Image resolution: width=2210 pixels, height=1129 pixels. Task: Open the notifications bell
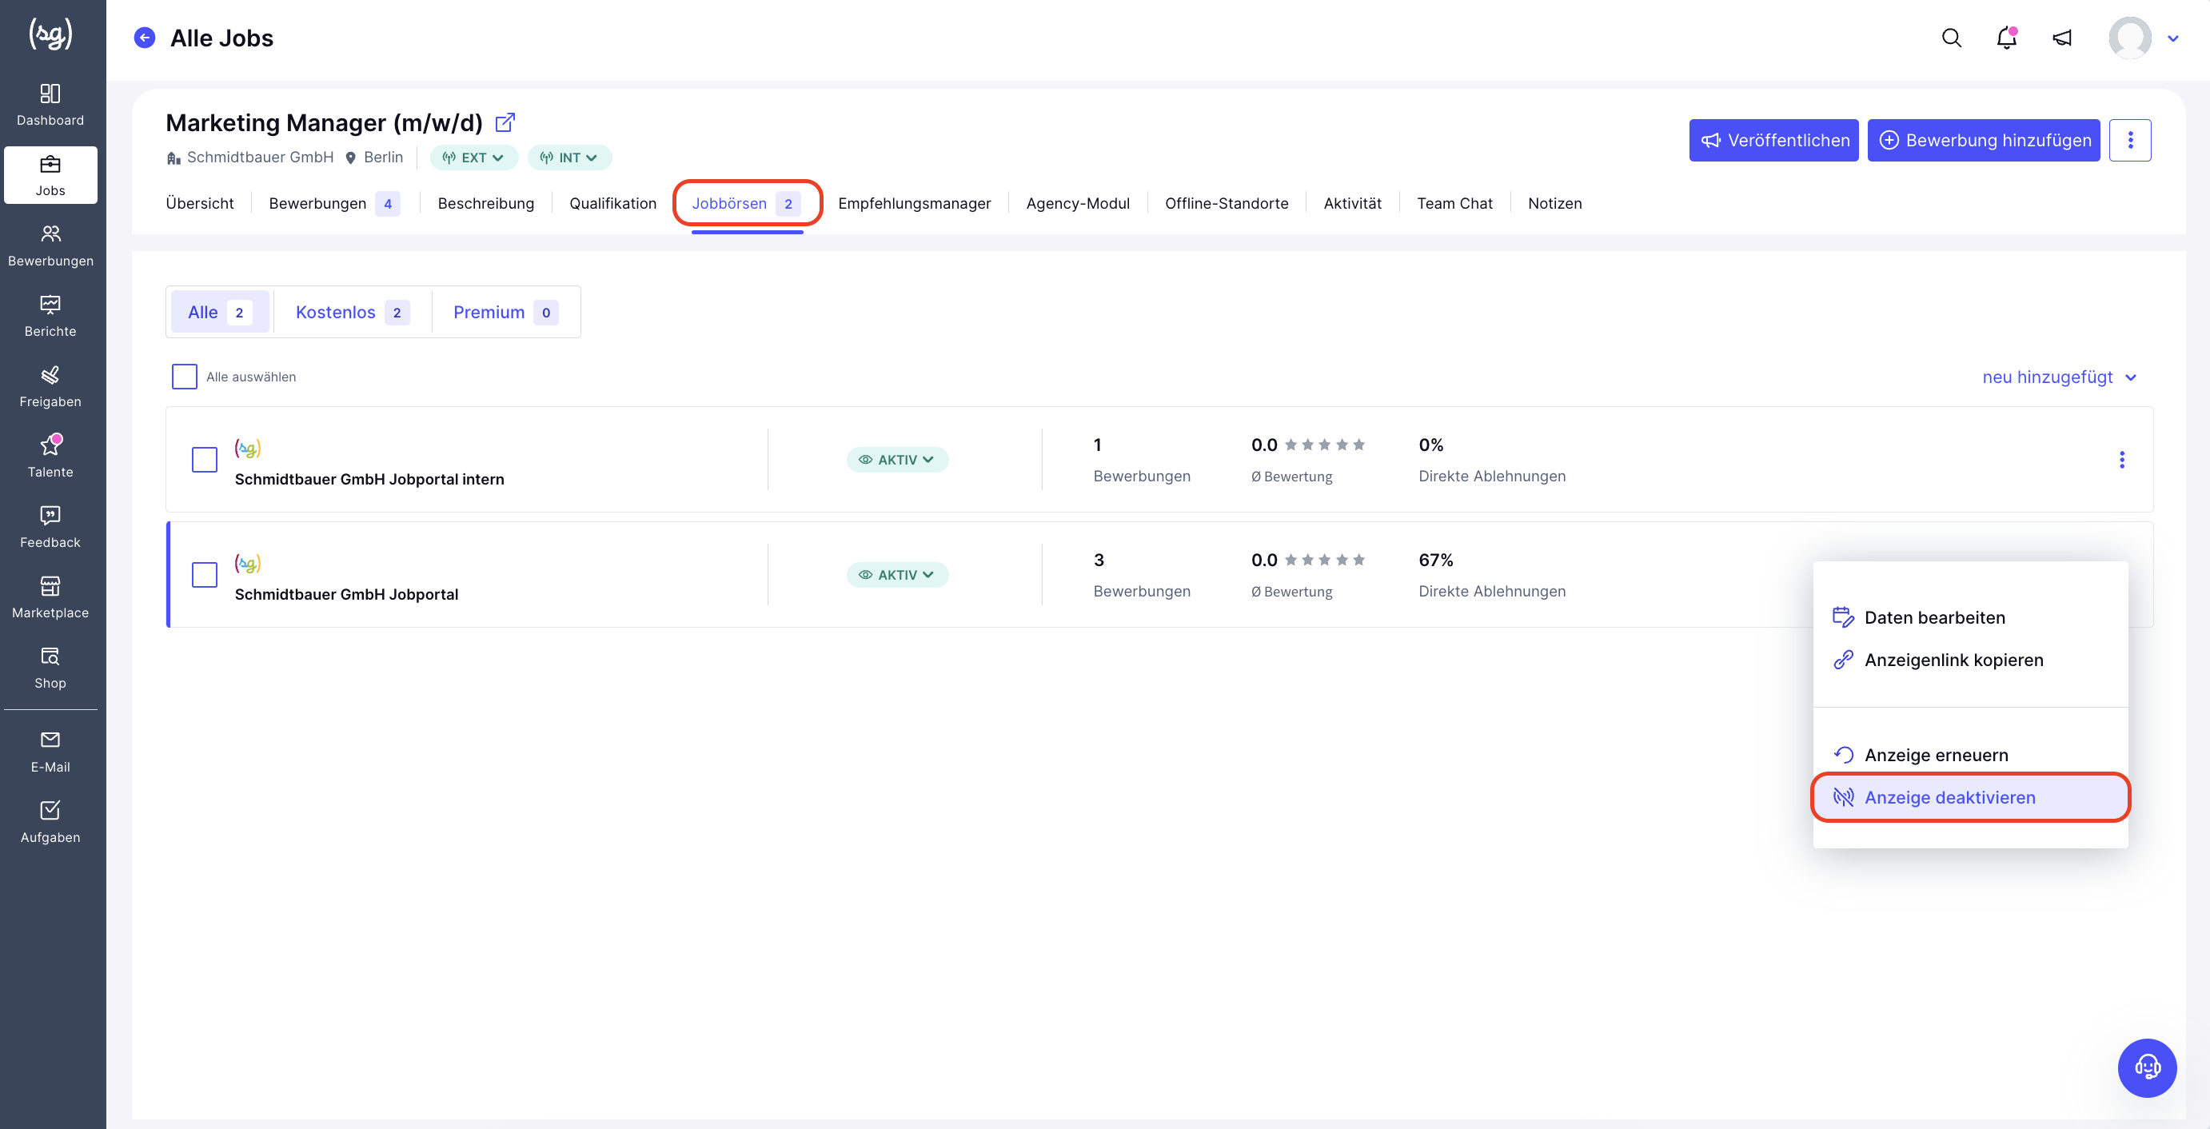(x=2006, y=38)
